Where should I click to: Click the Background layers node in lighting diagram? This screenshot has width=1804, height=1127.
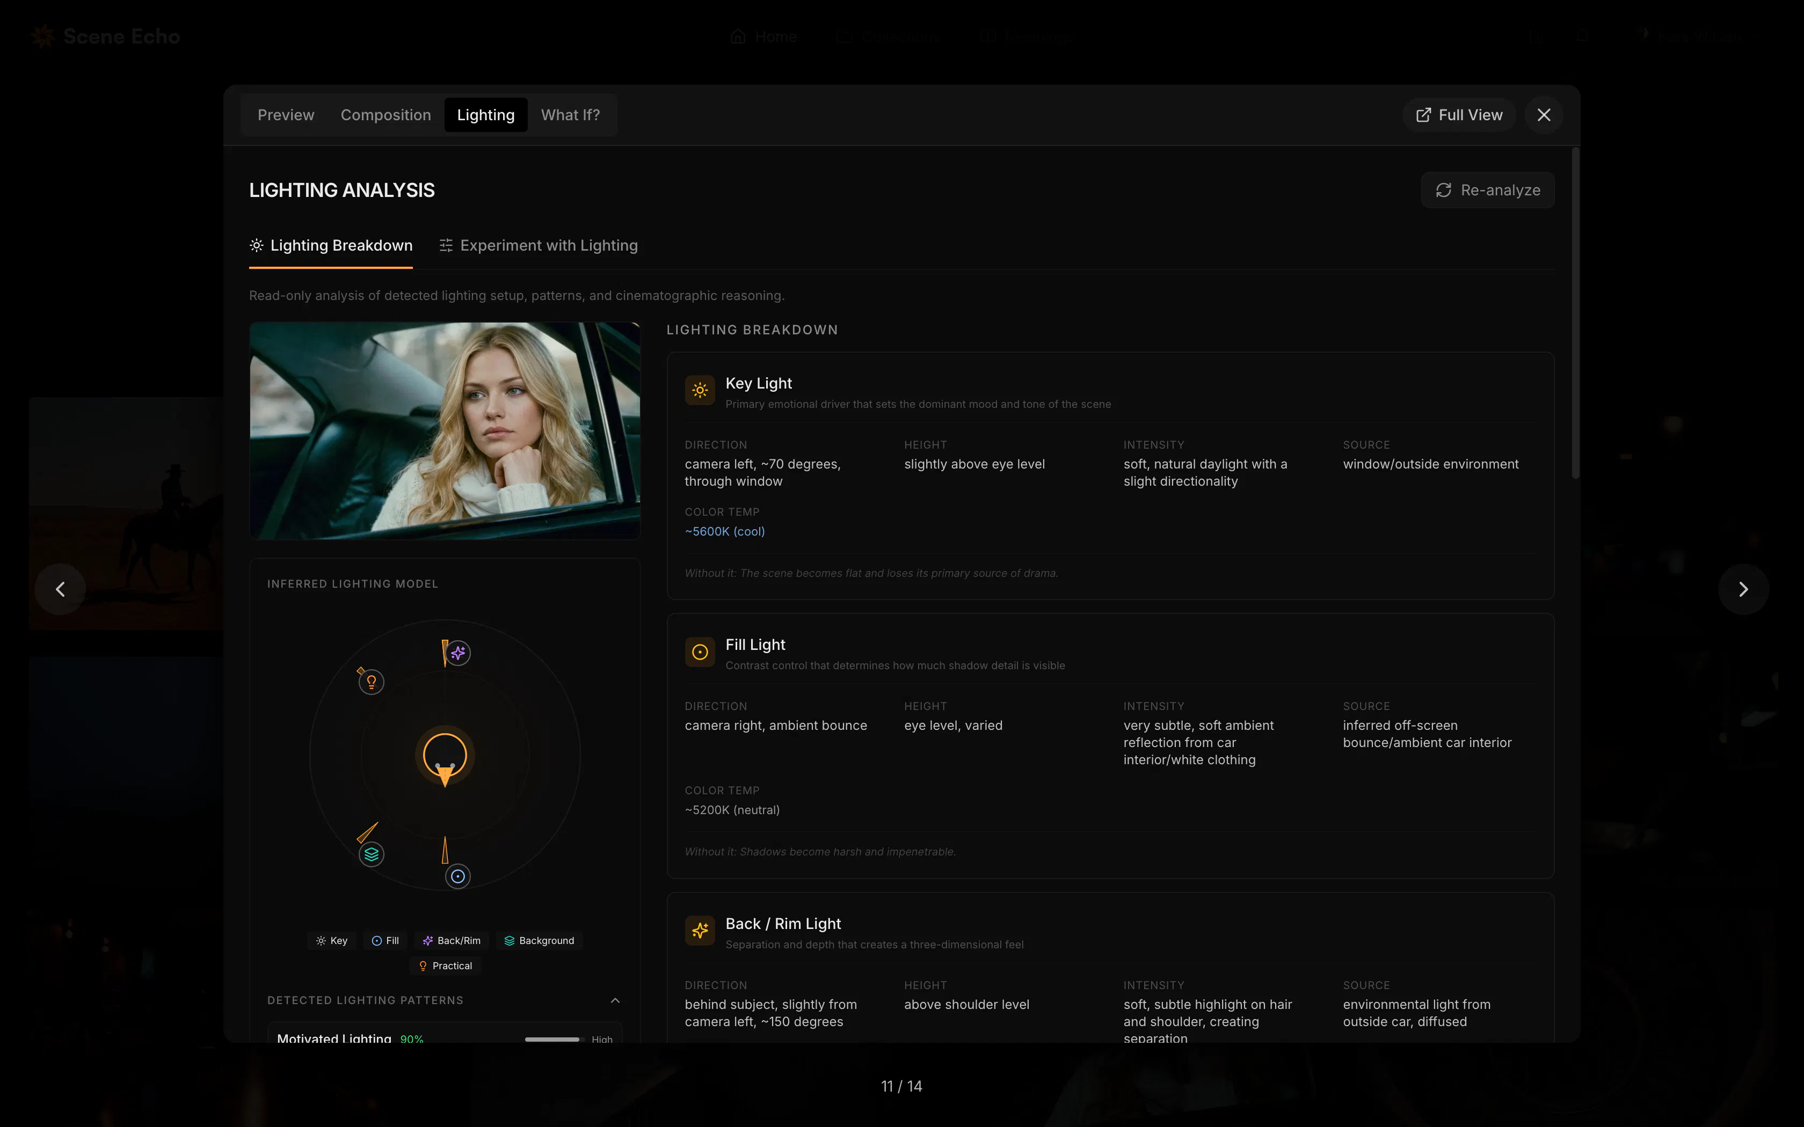coord(371,854)
